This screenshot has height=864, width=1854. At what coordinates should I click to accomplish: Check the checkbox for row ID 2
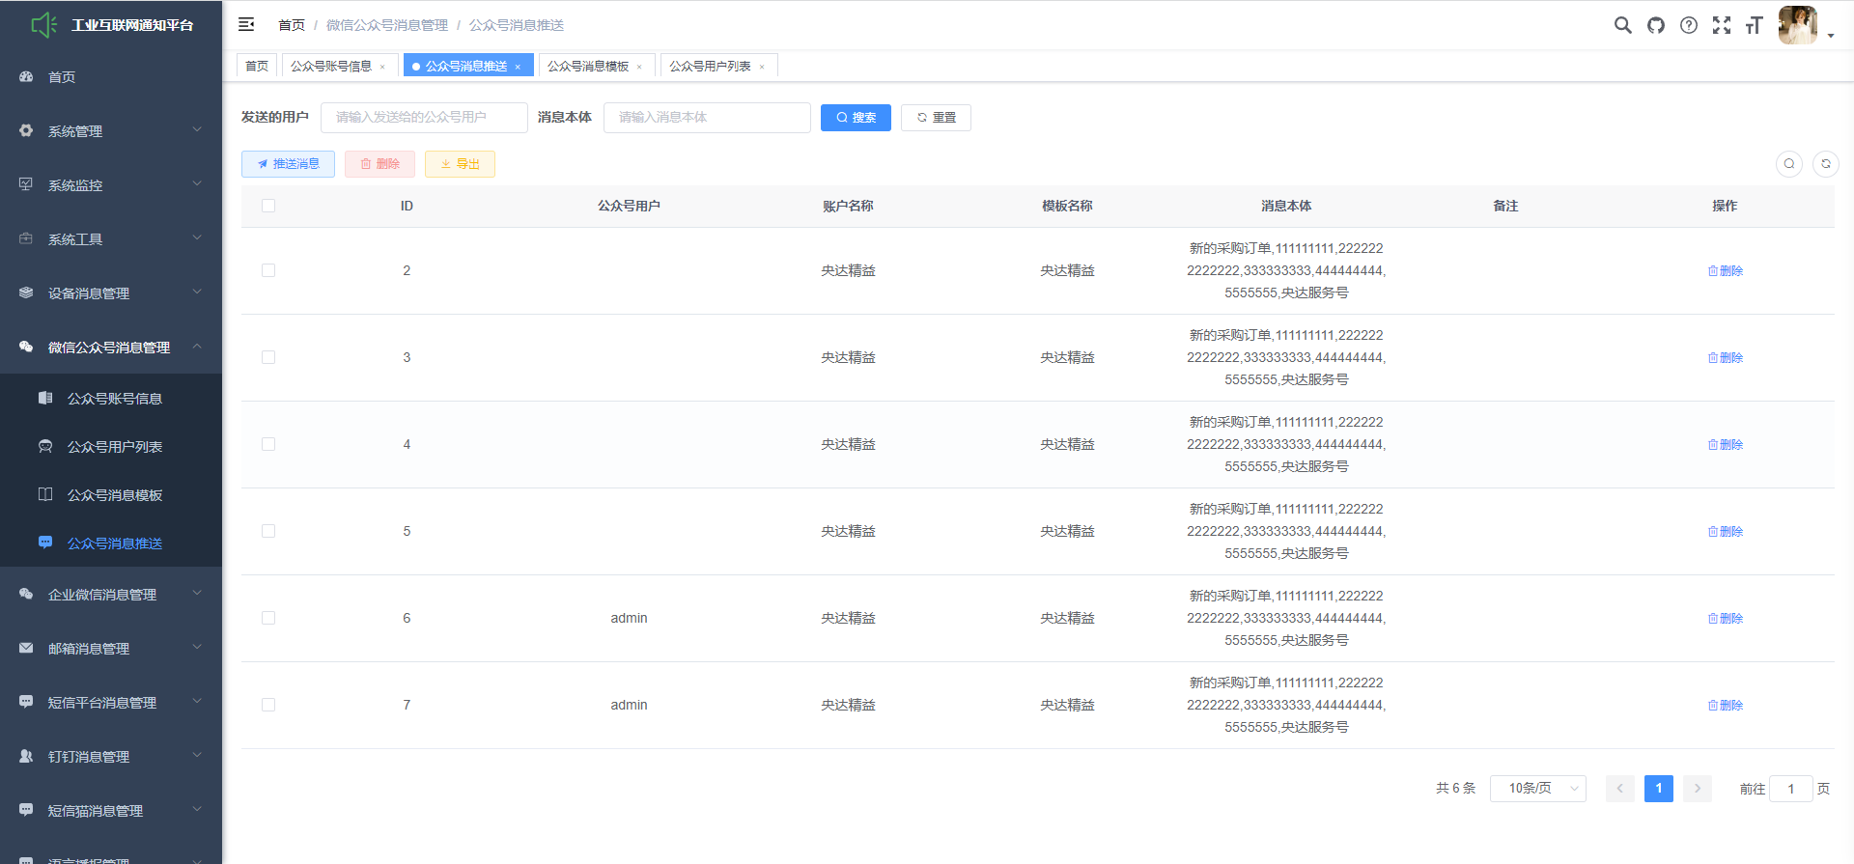click(268, 270)
